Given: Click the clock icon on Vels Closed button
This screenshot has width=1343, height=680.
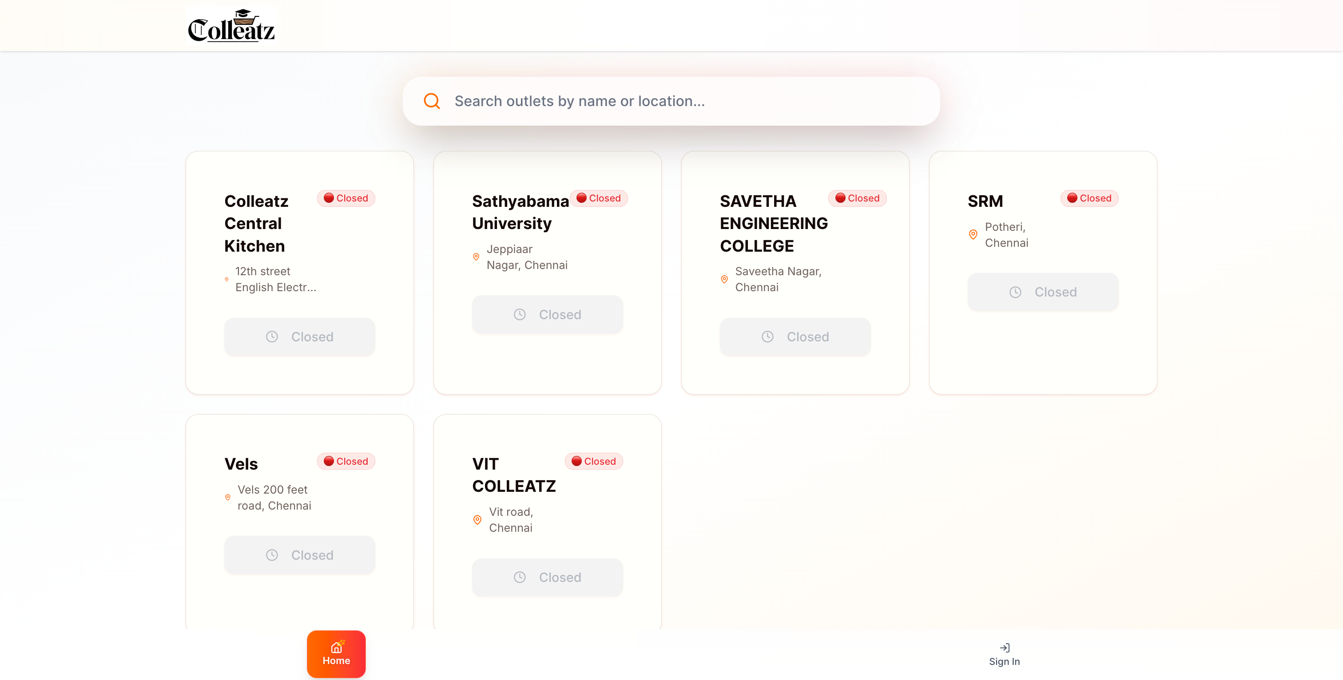Looking at the screenshot, I should [x=272, y=555].
